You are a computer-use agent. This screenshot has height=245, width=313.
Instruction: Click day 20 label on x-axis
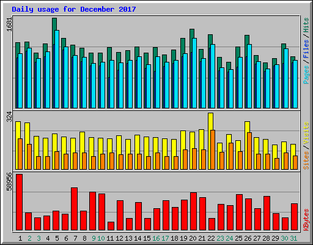pyautogui.click(x=193, y=238)
